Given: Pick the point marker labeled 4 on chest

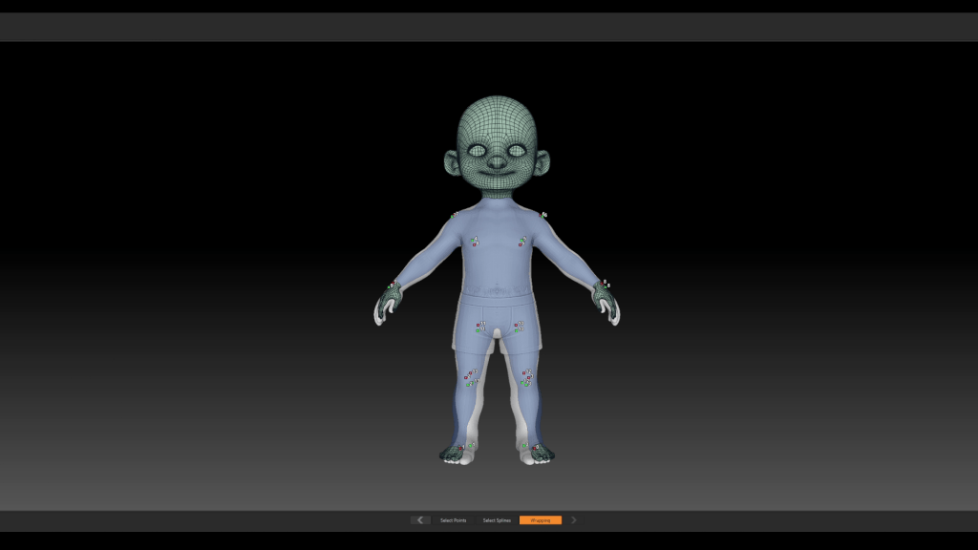Looking at the screenshot, I should tap(472, 240).
